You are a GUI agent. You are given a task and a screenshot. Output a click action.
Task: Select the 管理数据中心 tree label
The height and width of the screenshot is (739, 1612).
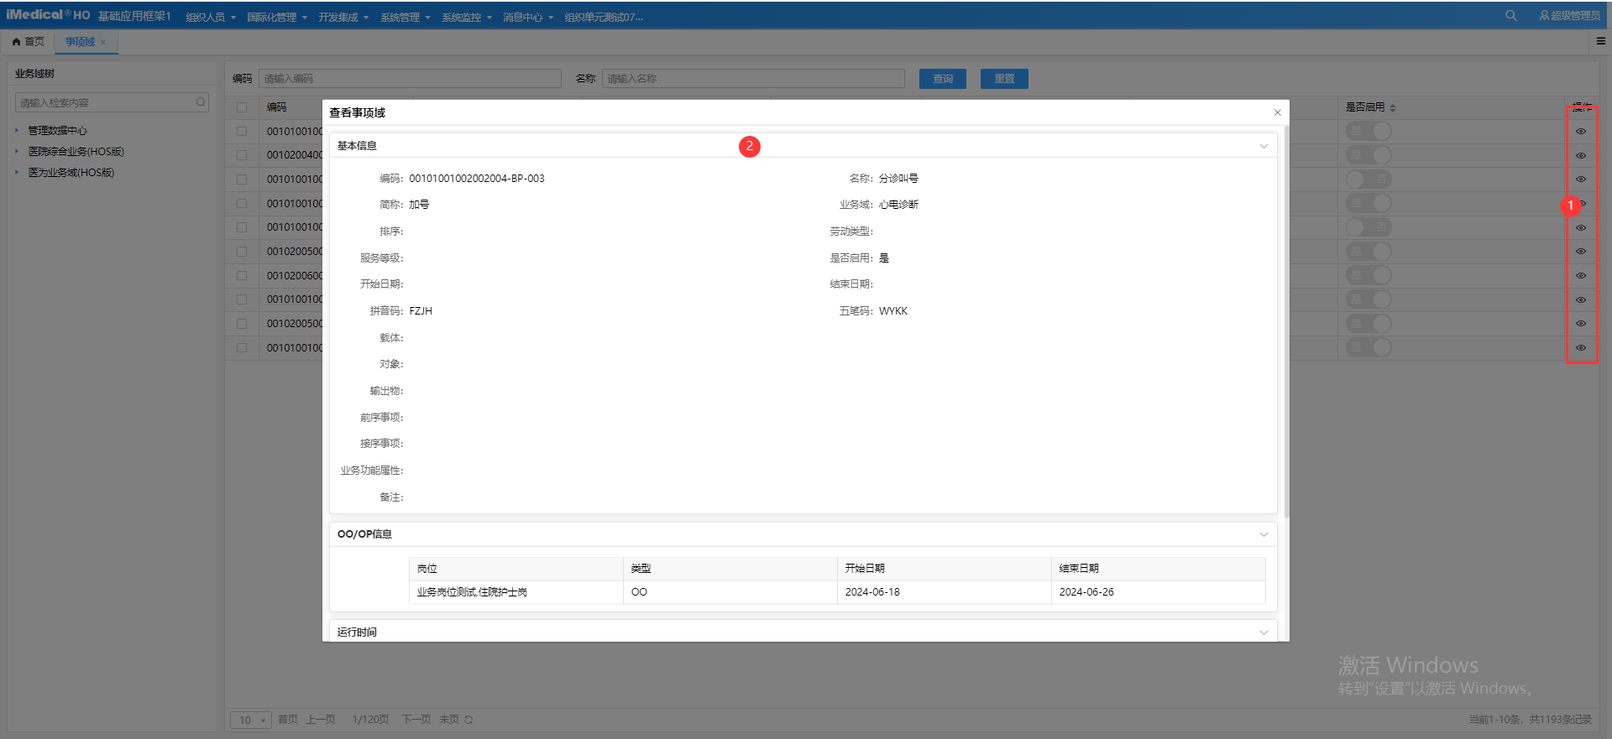(58, 130)
